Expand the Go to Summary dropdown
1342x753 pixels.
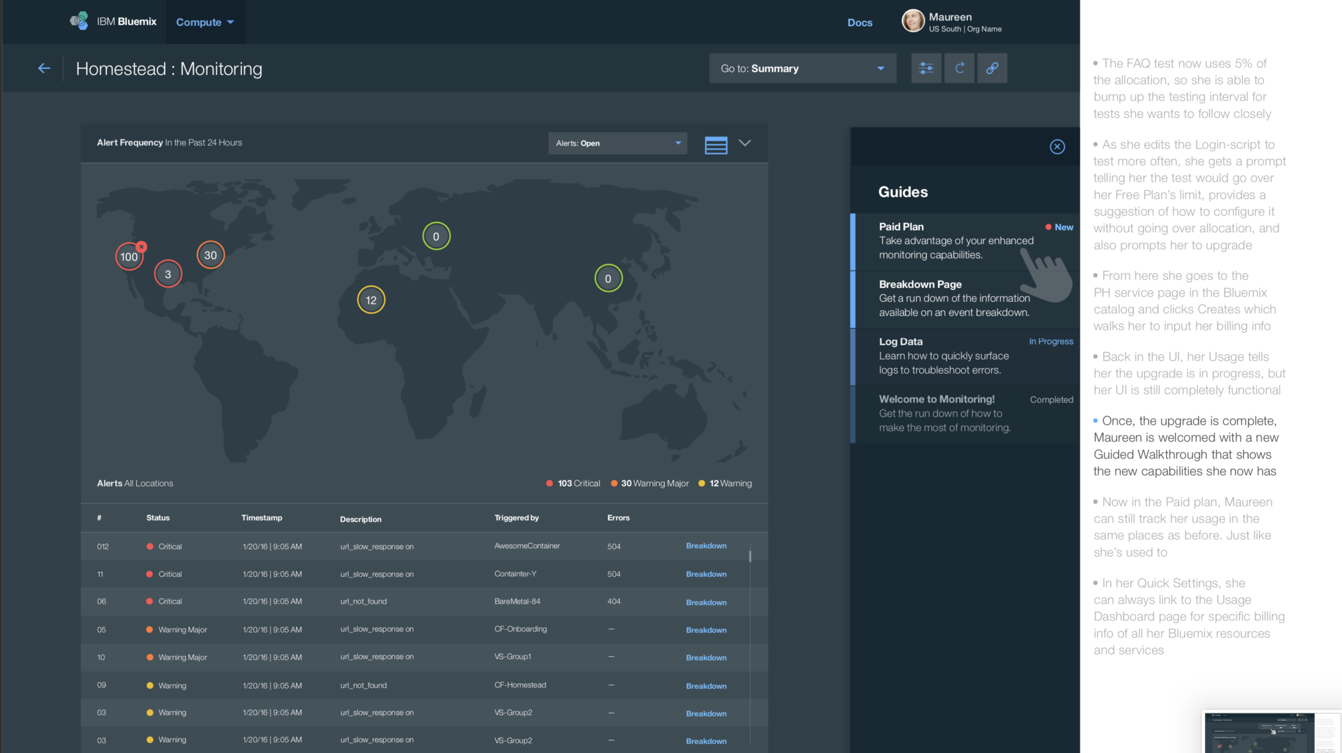pyautogui.click(x=802, y=68)
